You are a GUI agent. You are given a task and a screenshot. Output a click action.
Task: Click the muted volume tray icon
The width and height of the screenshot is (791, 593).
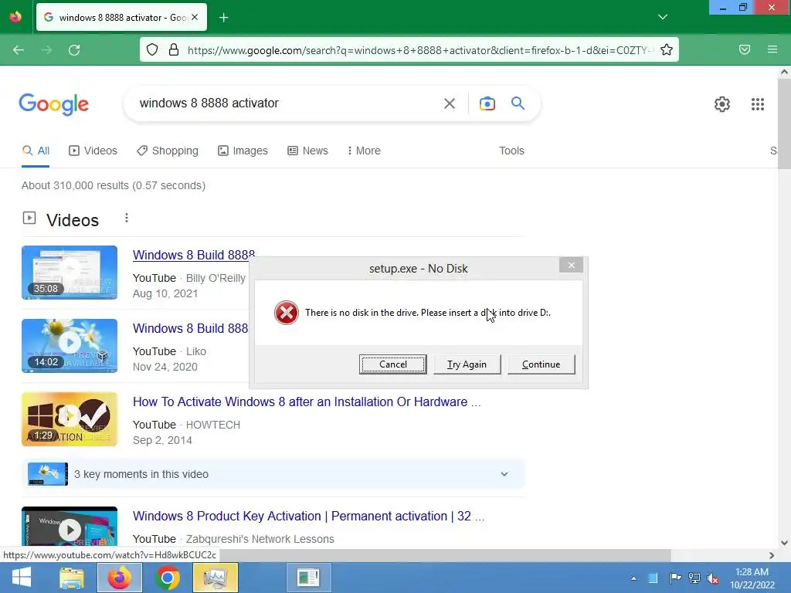click(713, 578)
